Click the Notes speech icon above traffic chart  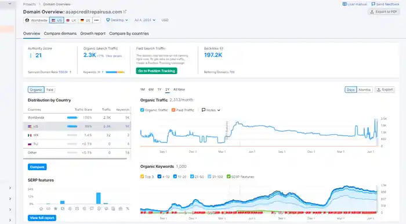coord(204,110)
